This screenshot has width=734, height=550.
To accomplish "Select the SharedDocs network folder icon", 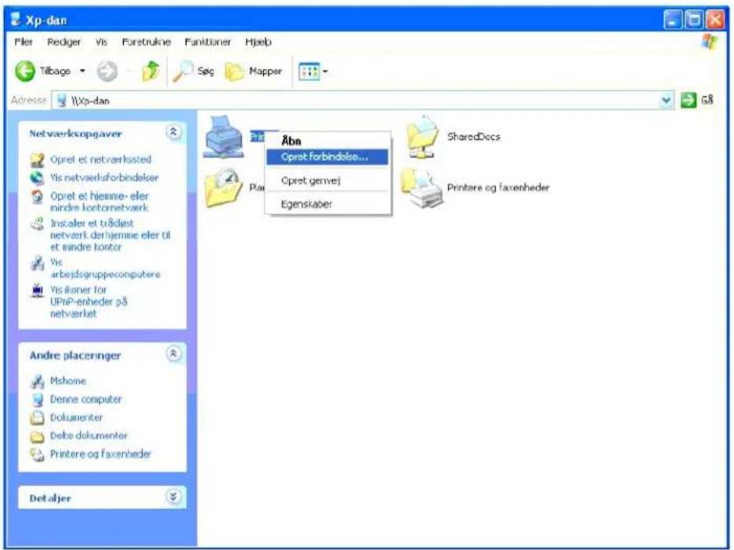I will tap(423, 137).
